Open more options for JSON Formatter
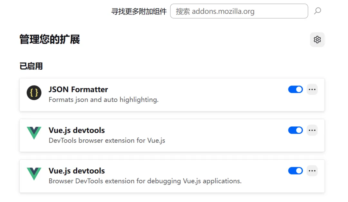 pyautogui.click(x=312, y=89)
